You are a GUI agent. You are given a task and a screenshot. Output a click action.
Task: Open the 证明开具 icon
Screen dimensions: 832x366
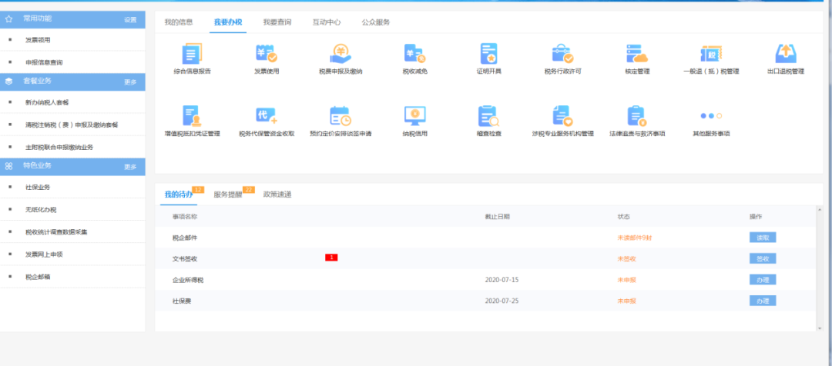[x=488, y=54]
